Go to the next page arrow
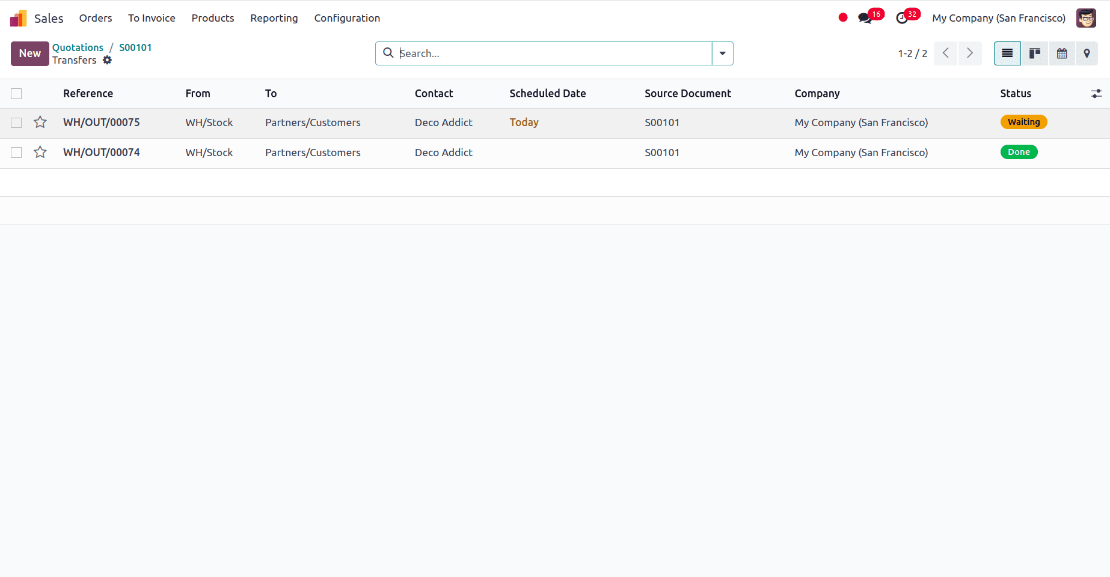The height and width of the screenshot is (577, 1110). (970, 53)
